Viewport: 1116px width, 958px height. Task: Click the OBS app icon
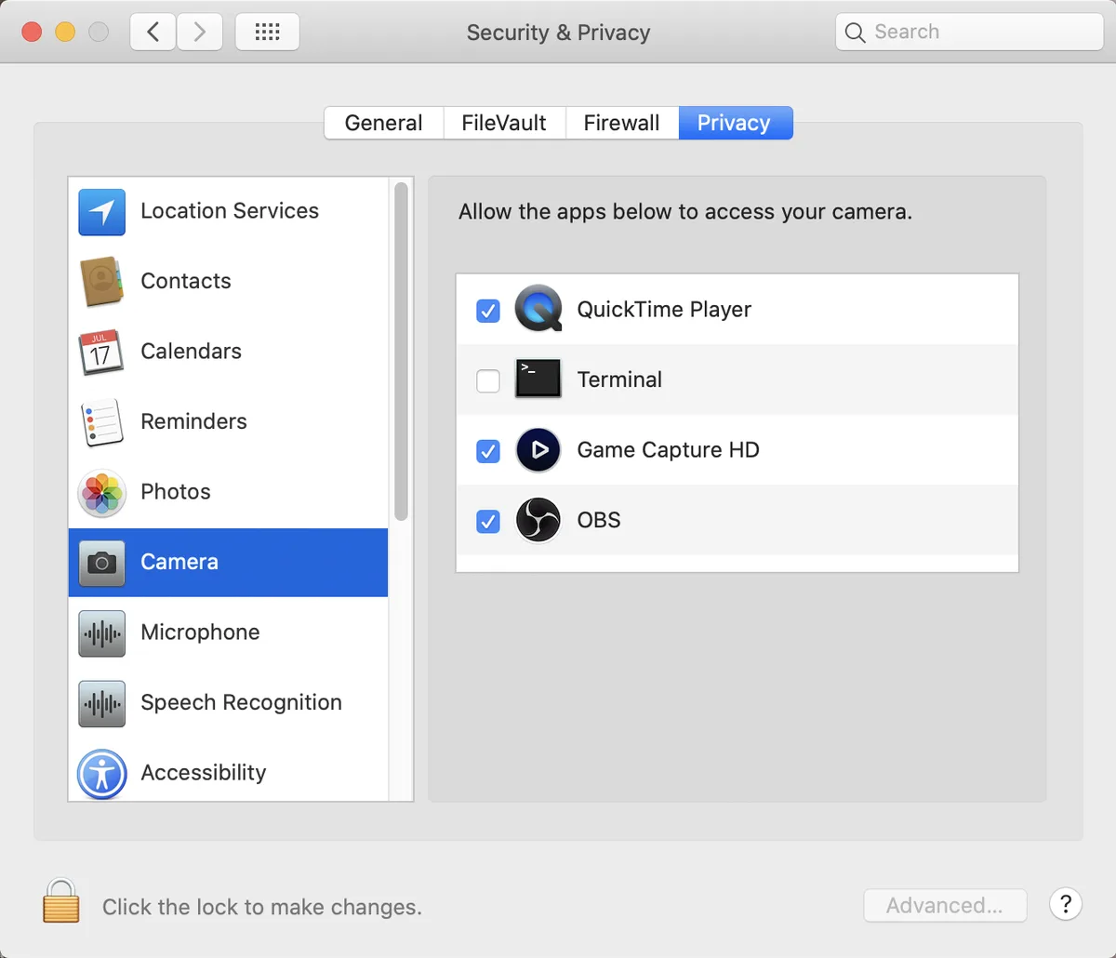pyautogui.click(x=538, y=520)
